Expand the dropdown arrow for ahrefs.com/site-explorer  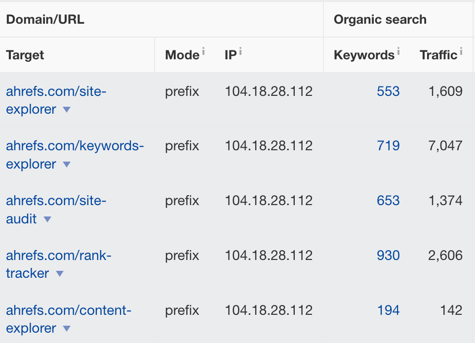click(x=67, y=109)
